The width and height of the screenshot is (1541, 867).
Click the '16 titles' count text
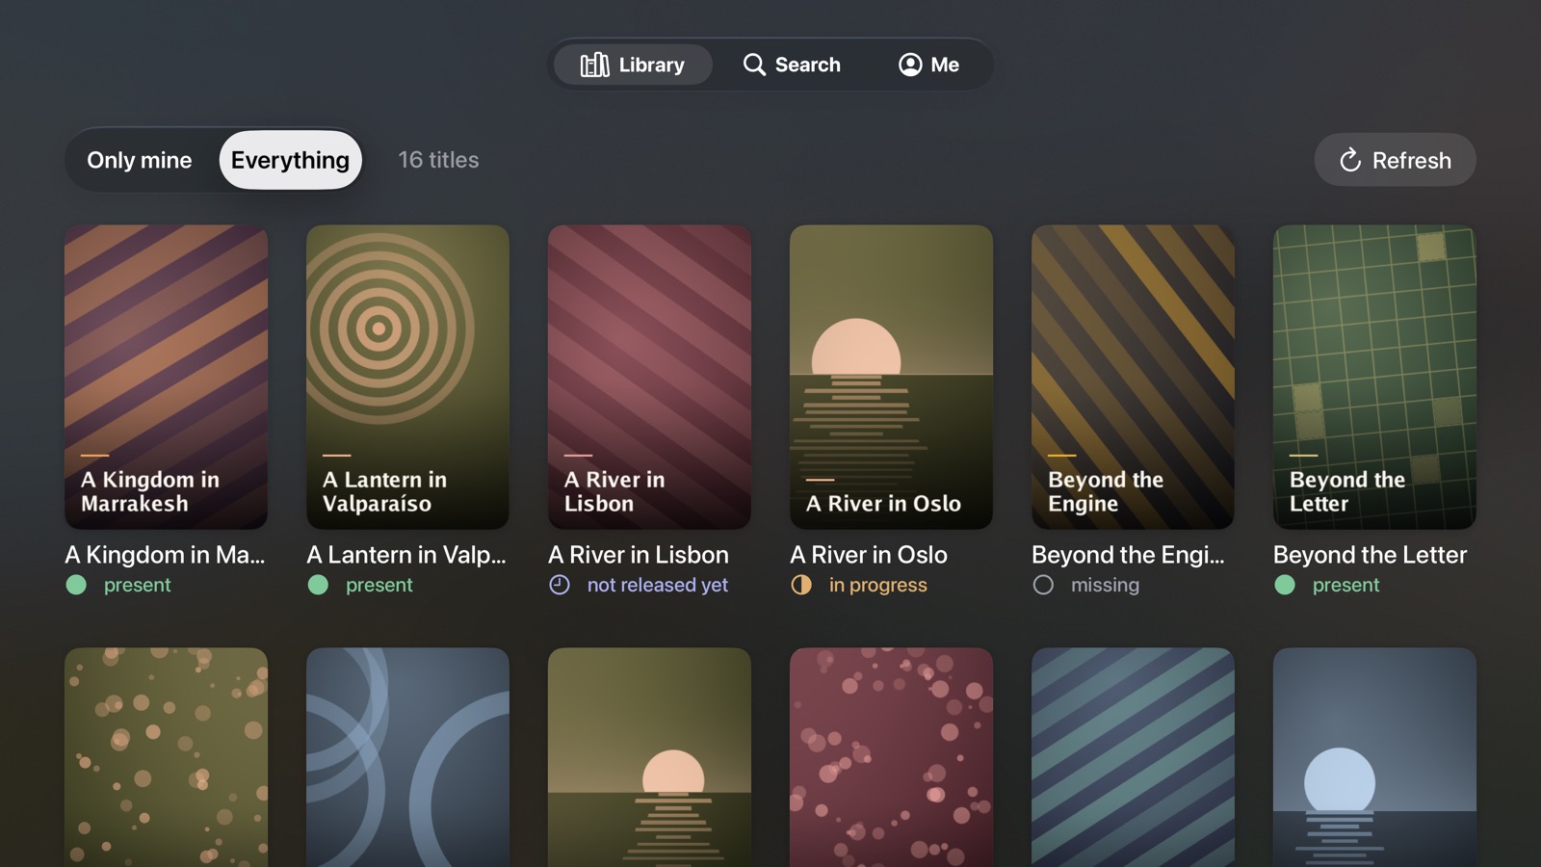[438, 160]
